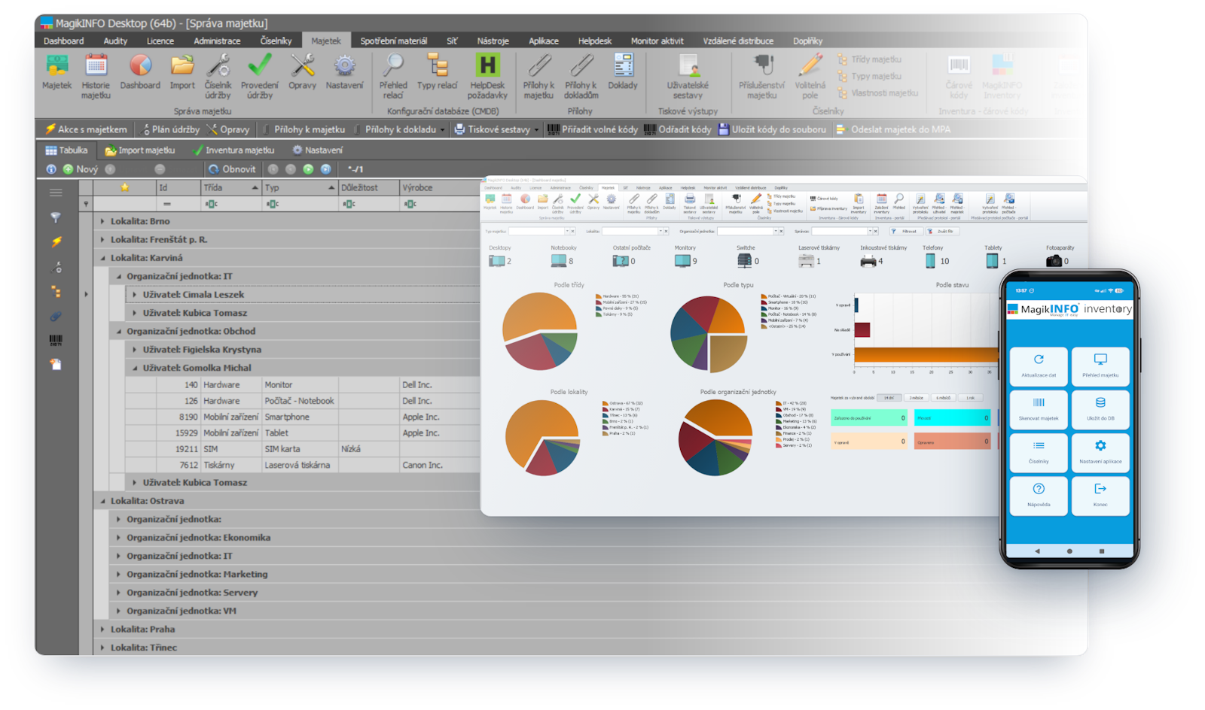Expand the Lokalita: Praha group
The width and height of the screenshot is (1205, 710).
[103, 630]
